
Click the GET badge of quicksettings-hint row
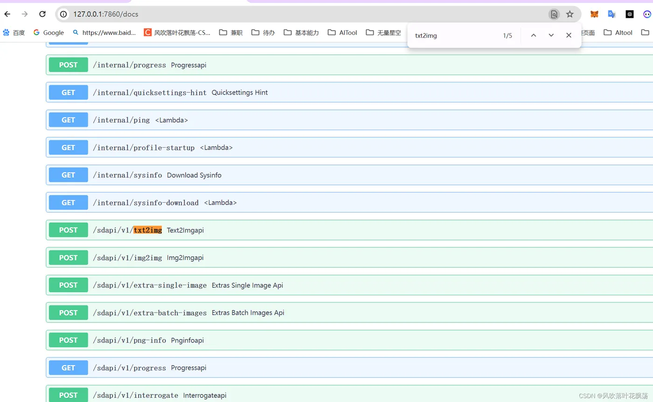tap(68, 92)
